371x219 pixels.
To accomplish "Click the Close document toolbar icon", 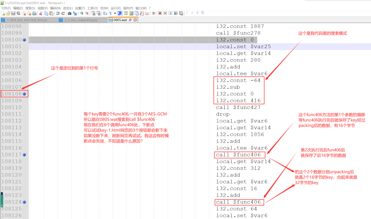I will click(x=24, y=13).
